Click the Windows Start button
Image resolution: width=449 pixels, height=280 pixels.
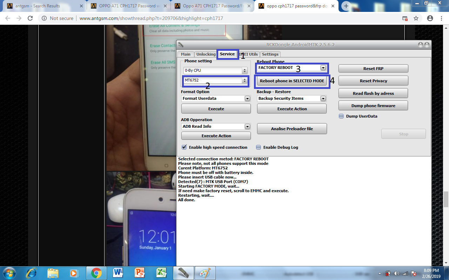(9, 273)
